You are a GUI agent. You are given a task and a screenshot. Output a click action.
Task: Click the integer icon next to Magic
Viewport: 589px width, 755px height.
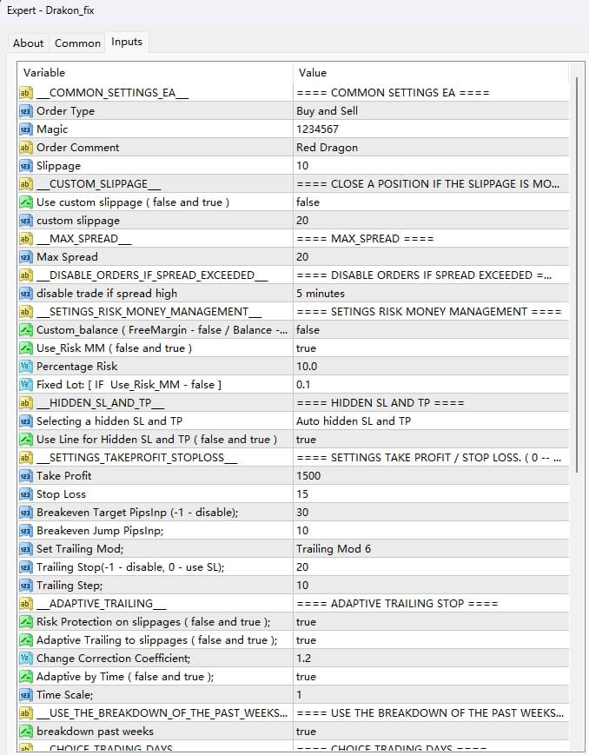click(25, 129)
